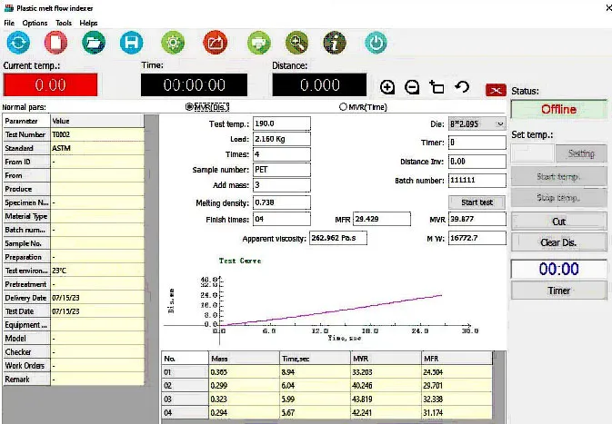Click the Clear Dis. button
Screen dimensions: 612x424
[559, 242]
